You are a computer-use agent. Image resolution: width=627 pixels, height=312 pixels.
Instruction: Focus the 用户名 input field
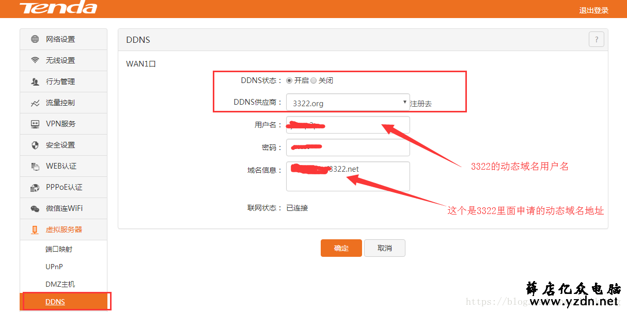click(x=348, y=125)
